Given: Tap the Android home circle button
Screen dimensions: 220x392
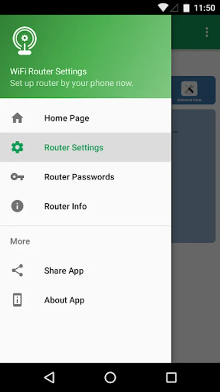Looking at the screenshot, I should click(110, 377).
